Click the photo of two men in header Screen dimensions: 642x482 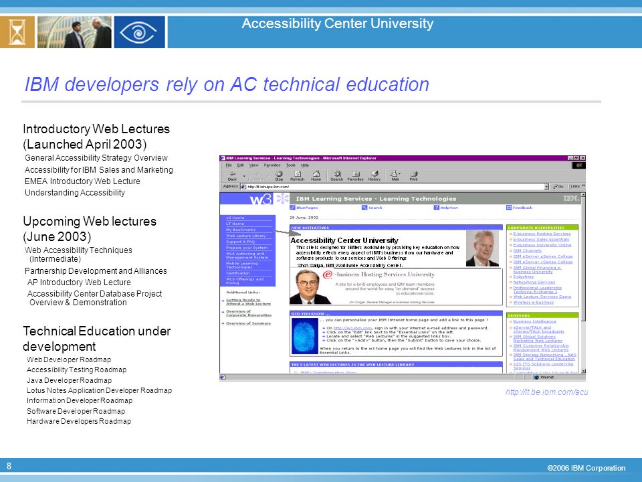74,32
